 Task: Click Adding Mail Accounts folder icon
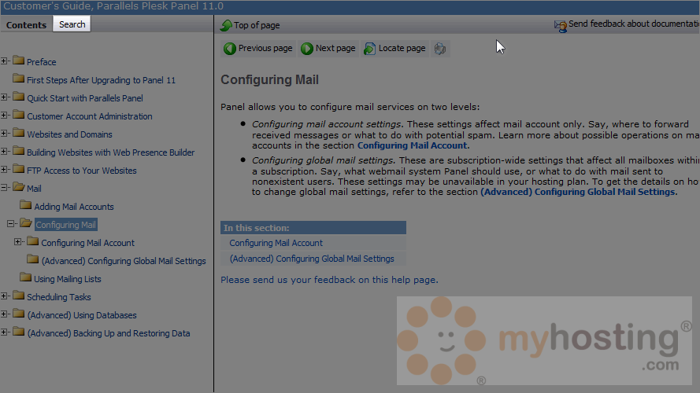(x=25, y=205)
